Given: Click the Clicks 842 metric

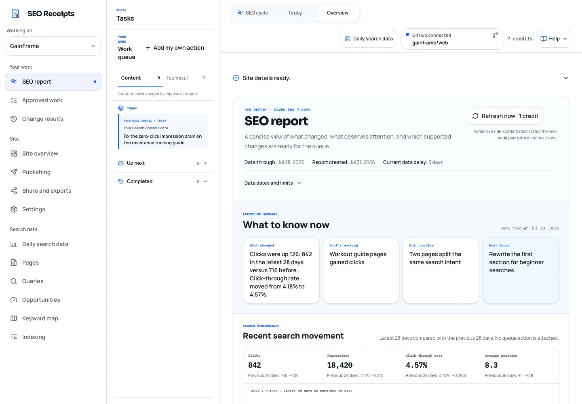Looking at the screenshot, I should click(282, 366).
